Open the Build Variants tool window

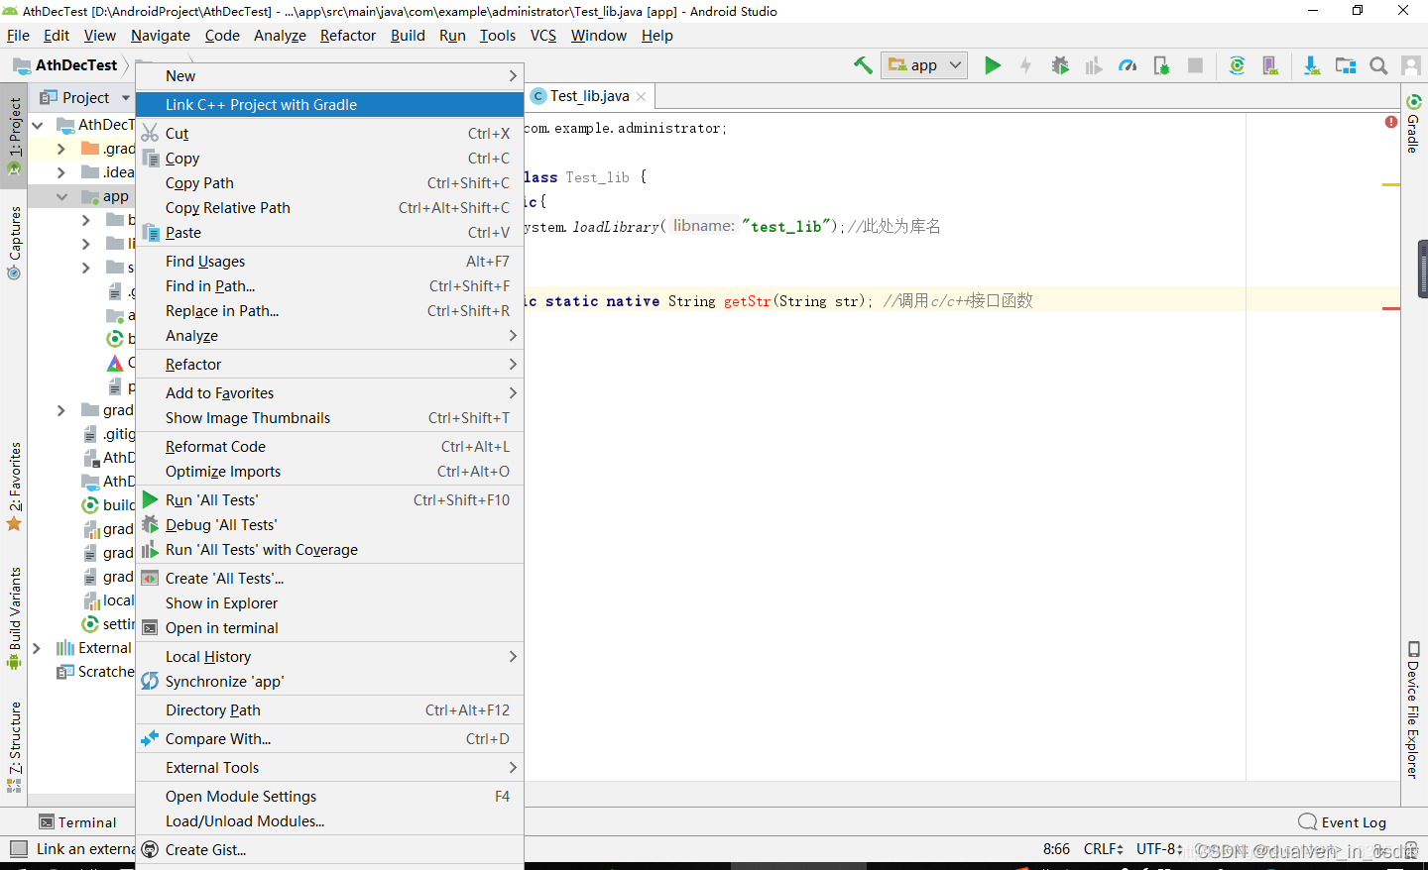[x=14, y=618]
